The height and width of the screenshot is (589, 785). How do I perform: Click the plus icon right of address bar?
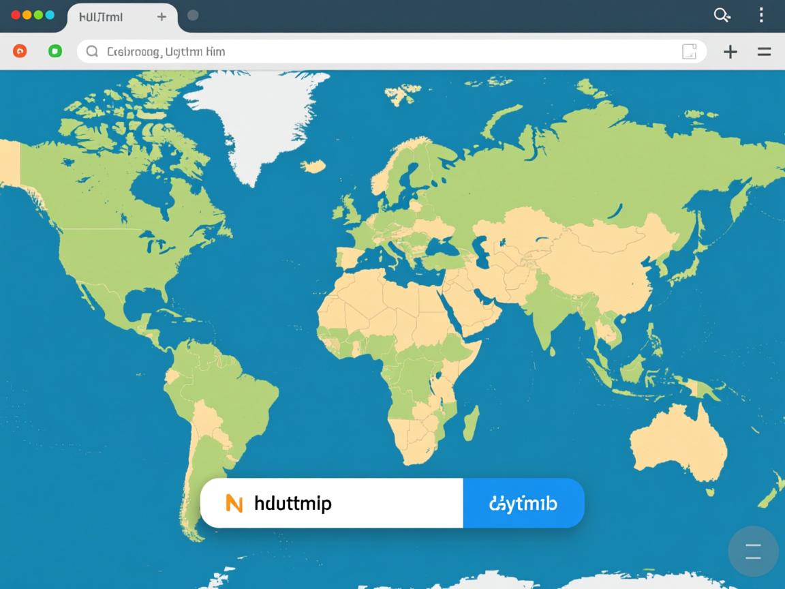(730, 52)
